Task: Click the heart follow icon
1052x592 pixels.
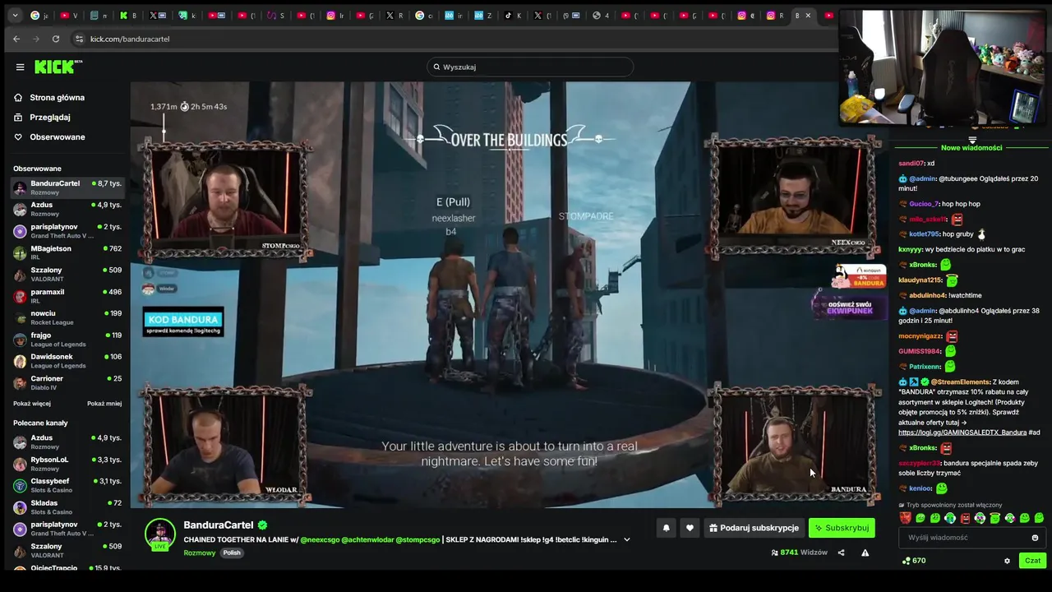Action: pyautogui.click(x=690, y=528)
